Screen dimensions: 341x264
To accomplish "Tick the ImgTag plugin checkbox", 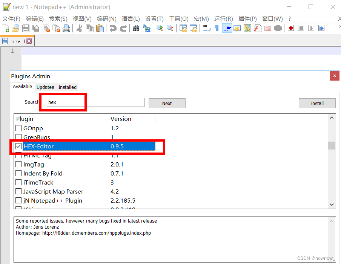I will pyautogui.click(x=18, y=164).
